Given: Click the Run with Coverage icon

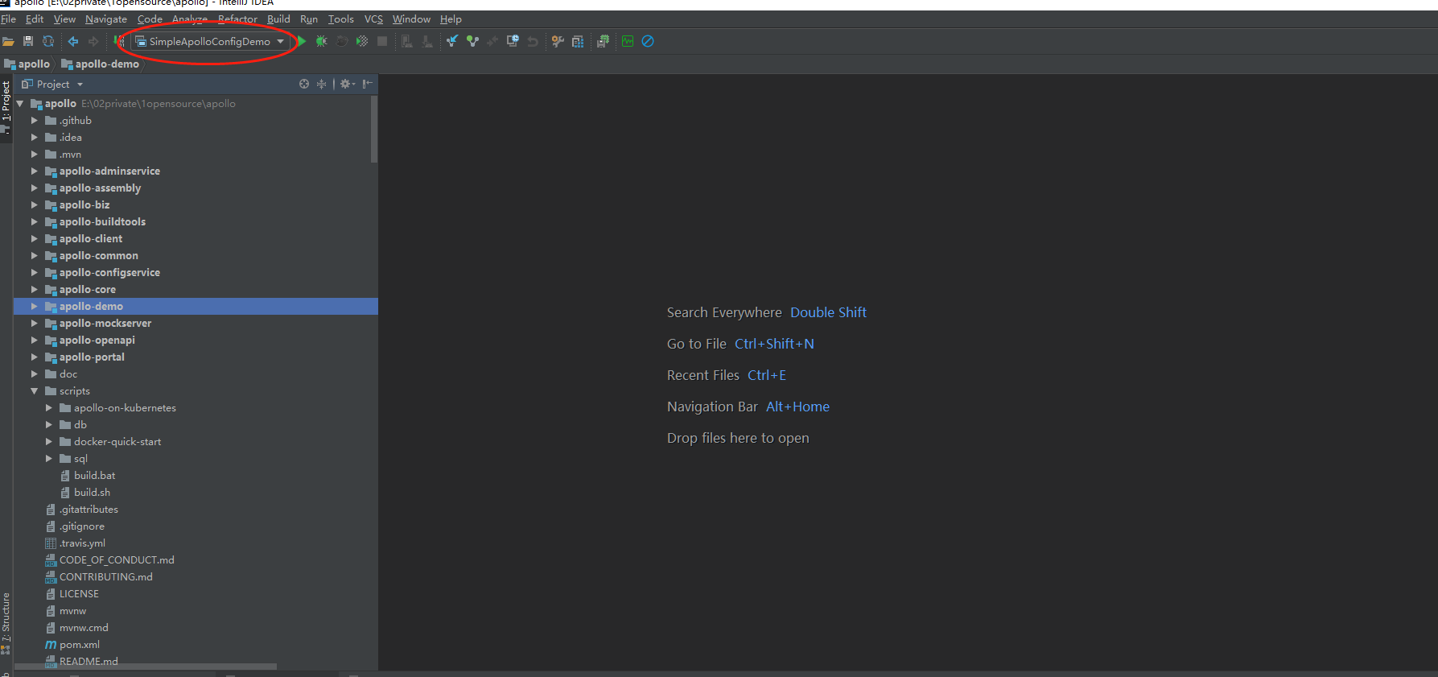Looking at the screenshot, I should coord(362,41).
